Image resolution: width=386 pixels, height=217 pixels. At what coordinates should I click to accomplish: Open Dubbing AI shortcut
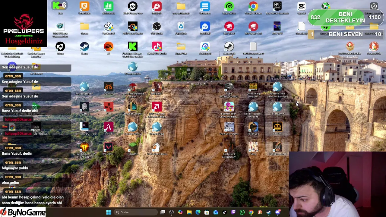point(205,49)
